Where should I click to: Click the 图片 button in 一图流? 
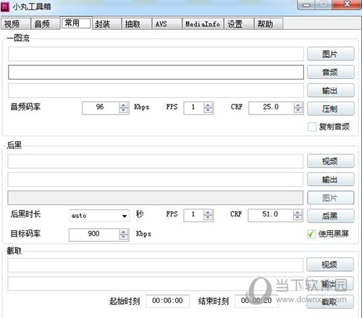(330, 54)
